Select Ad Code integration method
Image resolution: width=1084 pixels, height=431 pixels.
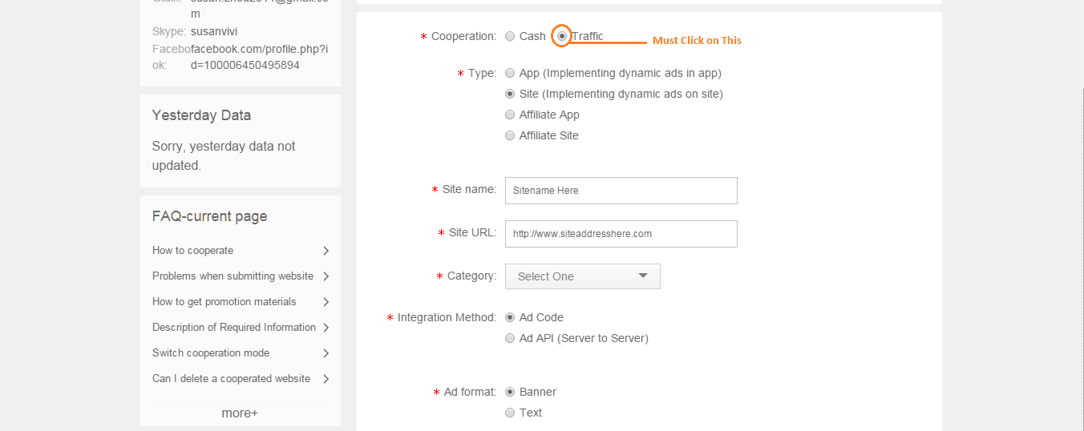[510, 317]
